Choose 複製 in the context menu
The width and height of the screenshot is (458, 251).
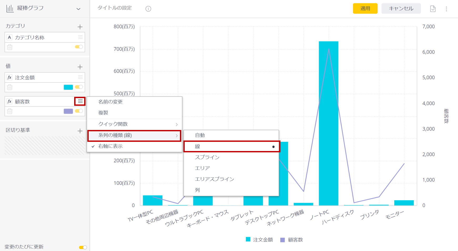[134, 113]
